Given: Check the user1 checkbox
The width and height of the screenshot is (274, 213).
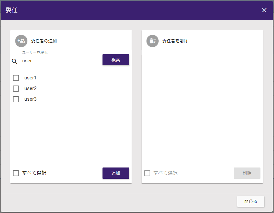Looking at the screenshot, I should click(x=16, y=78).
